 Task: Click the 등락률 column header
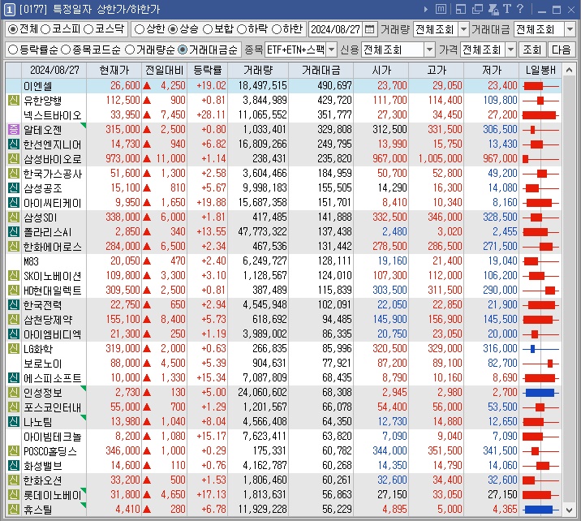(x=208, y=70)
